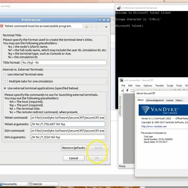Switch to the Acknowledgments tab
Screen dimensions: 188x188
pyautogui.click(x=155, y=100)
